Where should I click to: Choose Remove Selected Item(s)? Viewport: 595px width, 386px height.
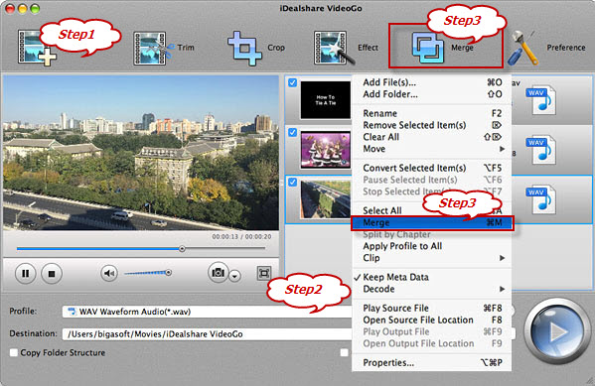(x=431, y=125)
